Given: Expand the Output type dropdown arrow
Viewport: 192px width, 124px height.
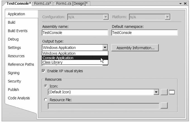Looking at the screenshot, I should [x=105, y=47].
